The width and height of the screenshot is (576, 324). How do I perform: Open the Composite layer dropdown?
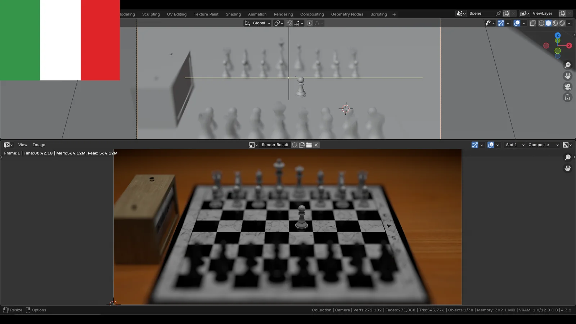tap(543, 145)
